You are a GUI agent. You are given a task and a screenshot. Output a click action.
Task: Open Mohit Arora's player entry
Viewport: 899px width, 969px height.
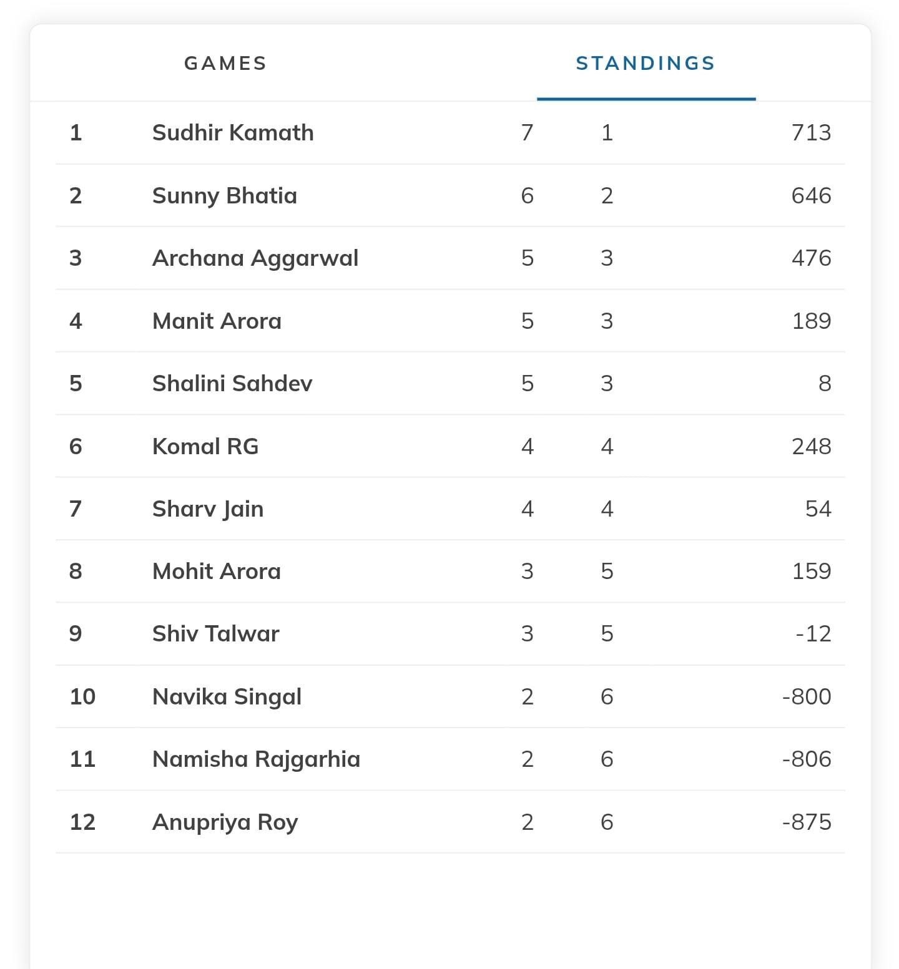coord(217,571)
